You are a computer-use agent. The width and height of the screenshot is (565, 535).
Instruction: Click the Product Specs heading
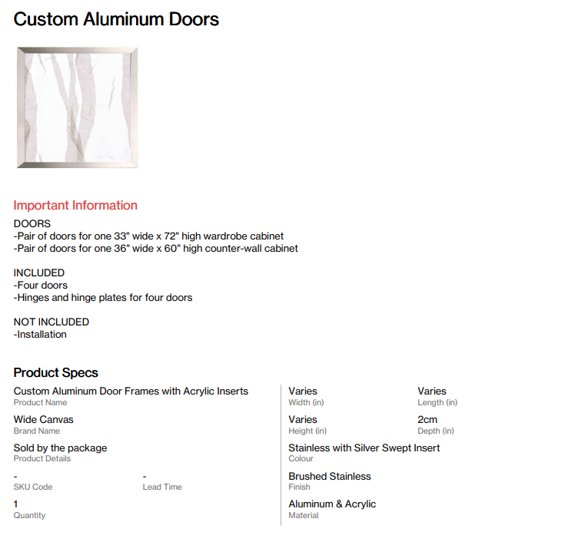pos(56,373)
